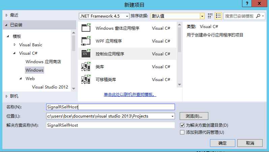This screenshot has height=152, width=269.
Task: Select Visual Studio 2012 tree item
Action: pyautogui.click(x=50, y=87)
